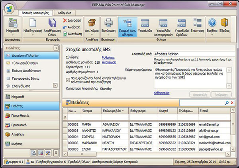Open Απ. Χώροι warehouse box icon
The image size is (239, 168).
coord(92,23)
